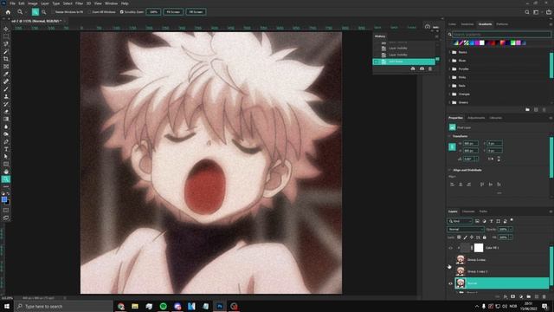The height and width of the screenshot is (312, 554).
Task: Click the Home icon in options bar
Action: coord(8,12)
